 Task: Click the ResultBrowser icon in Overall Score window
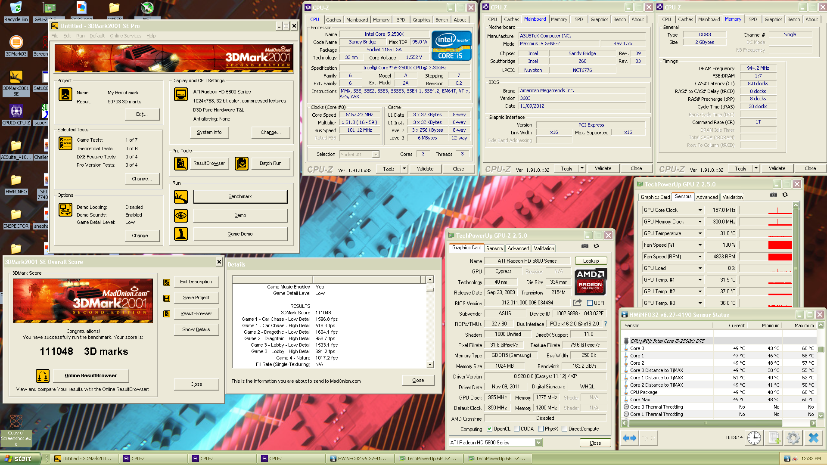pyautogui.click(x=167, y=314)
